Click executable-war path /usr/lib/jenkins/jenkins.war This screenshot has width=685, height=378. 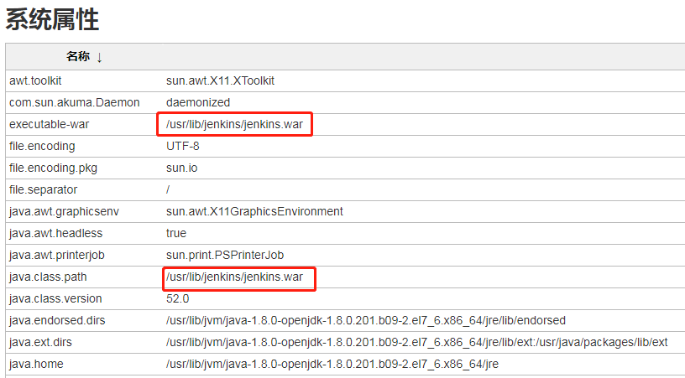coord(234,124)
